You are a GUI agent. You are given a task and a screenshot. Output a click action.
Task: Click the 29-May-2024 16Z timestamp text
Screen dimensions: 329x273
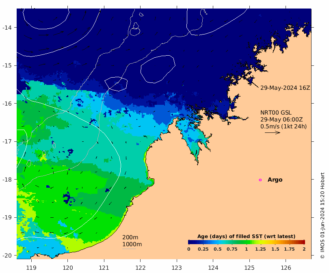pos(285,88)
